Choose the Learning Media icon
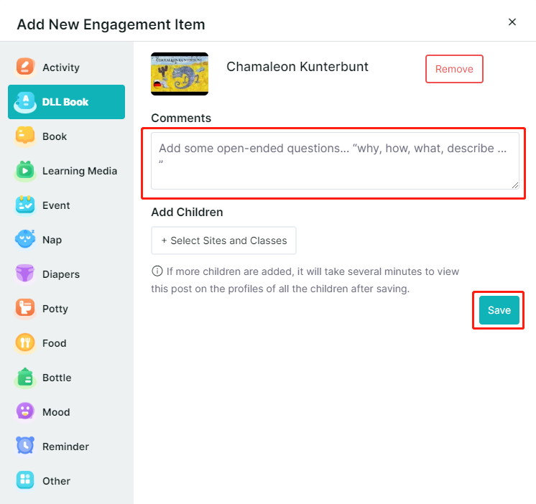 click(x=25, y=170)
